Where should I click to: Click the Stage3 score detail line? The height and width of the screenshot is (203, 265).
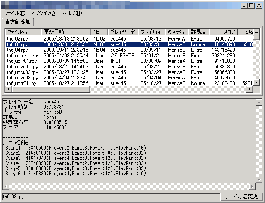pos(76,158)
